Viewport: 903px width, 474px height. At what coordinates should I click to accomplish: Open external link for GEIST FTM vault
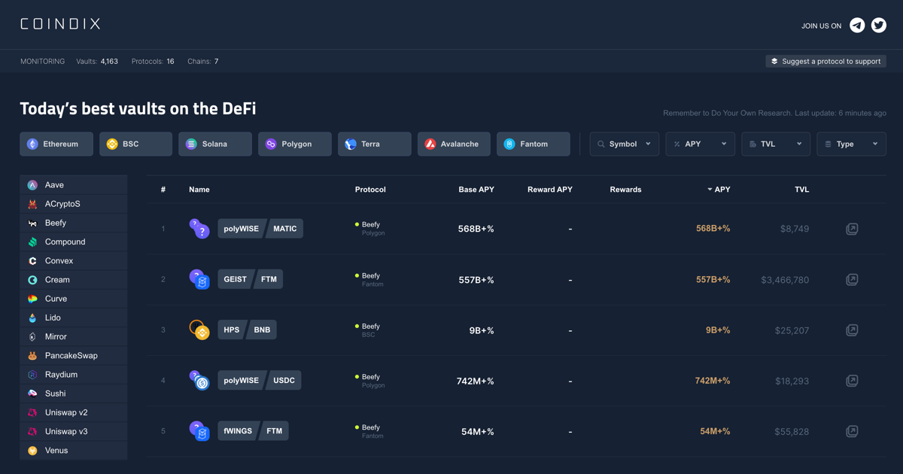pos(852,280)
